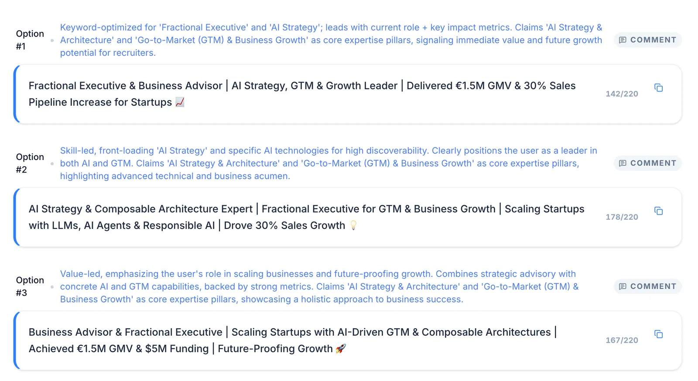Select the Fractional Executive & Business Advisor headline card
The height and width of the screenshot is (381, 698).
[348, 94]
